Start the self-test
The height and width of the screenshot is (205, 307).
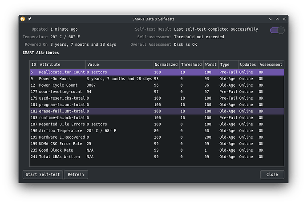[x=43, y=174]
